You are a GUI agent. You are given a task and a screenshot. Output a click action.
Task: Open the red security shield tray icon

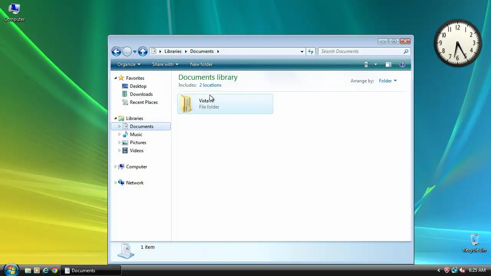[447, 271]
